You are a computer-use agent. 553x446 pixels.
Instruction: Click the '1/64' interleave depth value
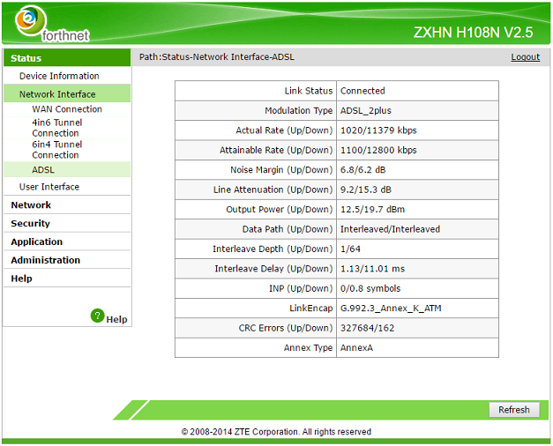[350, 249]
